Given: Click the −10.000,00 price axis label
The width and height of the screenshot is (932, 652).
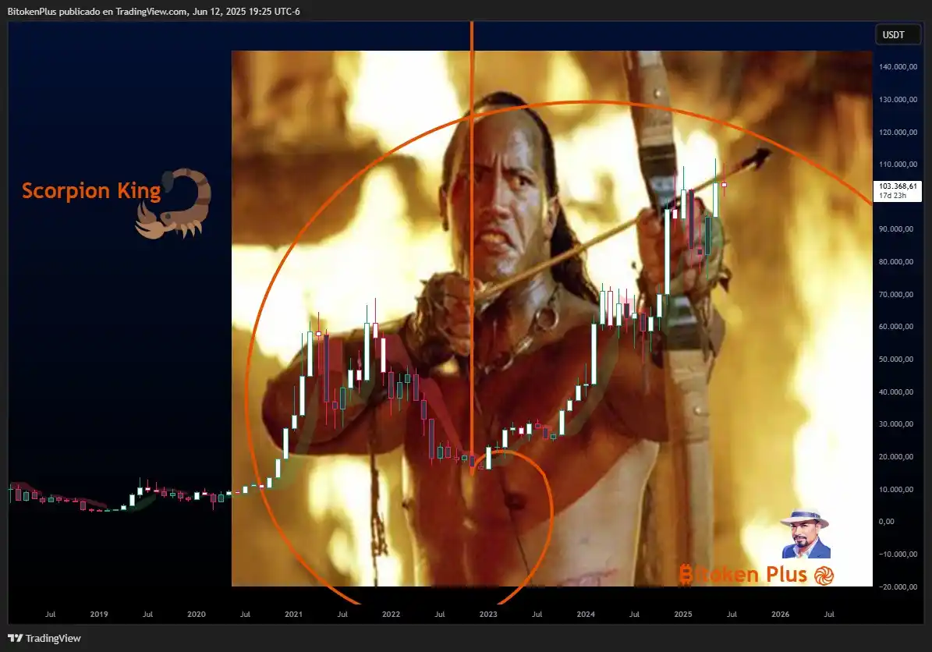Looking at the screenshot, I should 898,554.
